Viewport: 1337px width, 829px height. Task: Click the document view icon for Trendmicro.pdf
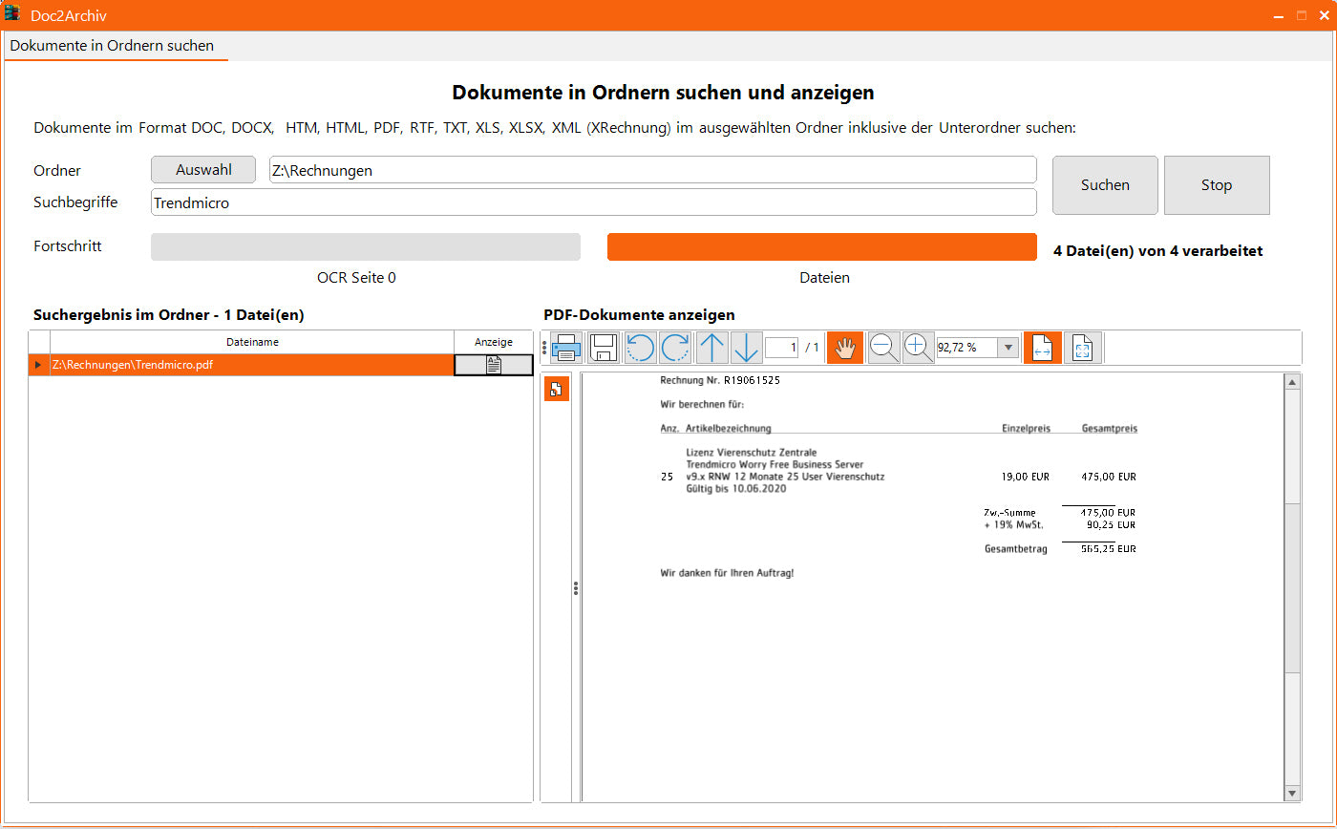pos(493,365)
